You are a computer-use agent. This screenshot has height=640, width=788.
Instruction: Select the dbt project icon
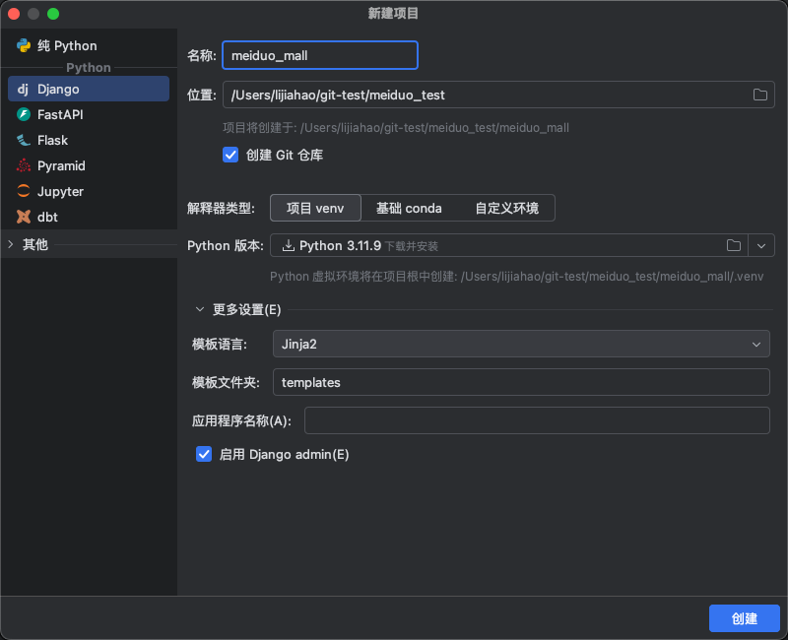click(24, 217)
